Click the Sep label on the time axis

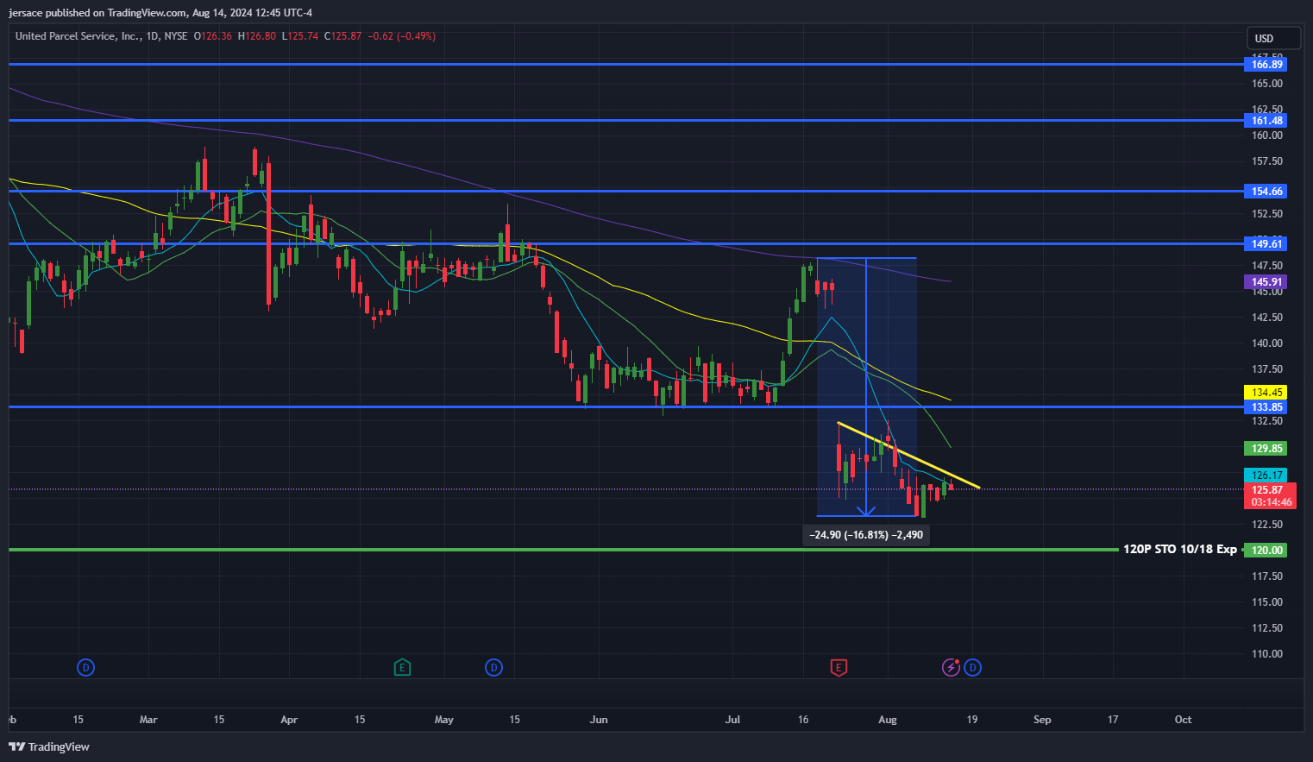tap(1042, 720)
